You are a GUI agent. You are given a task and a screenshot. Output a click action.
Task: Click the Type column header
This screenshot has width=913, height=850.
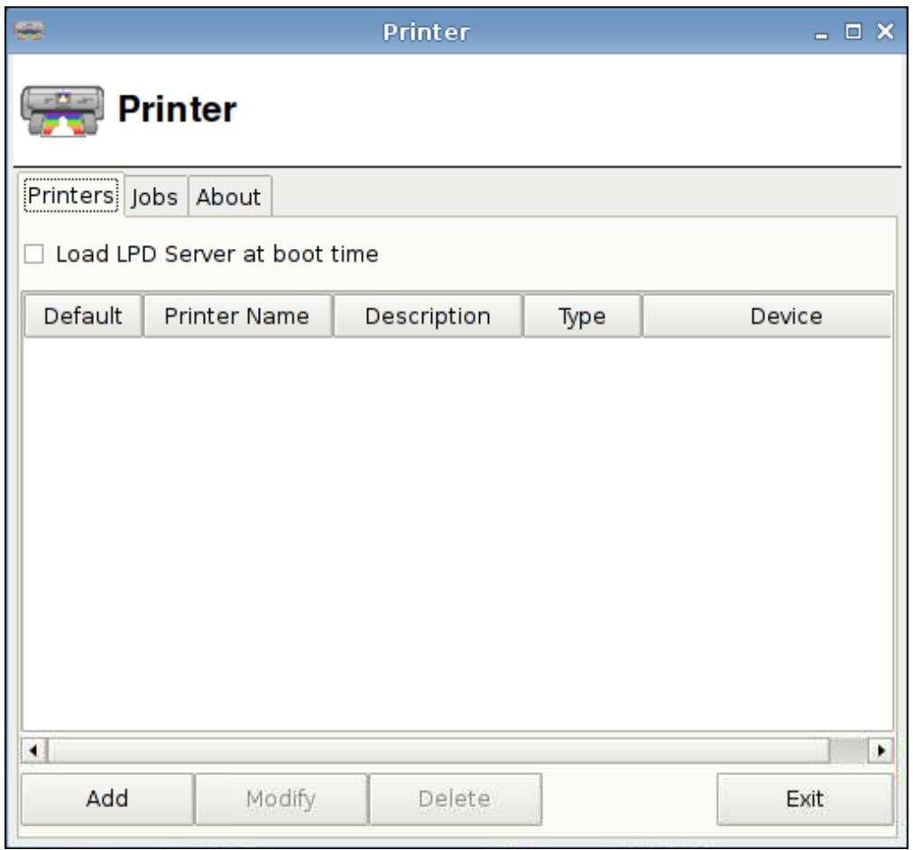[582, 316]
